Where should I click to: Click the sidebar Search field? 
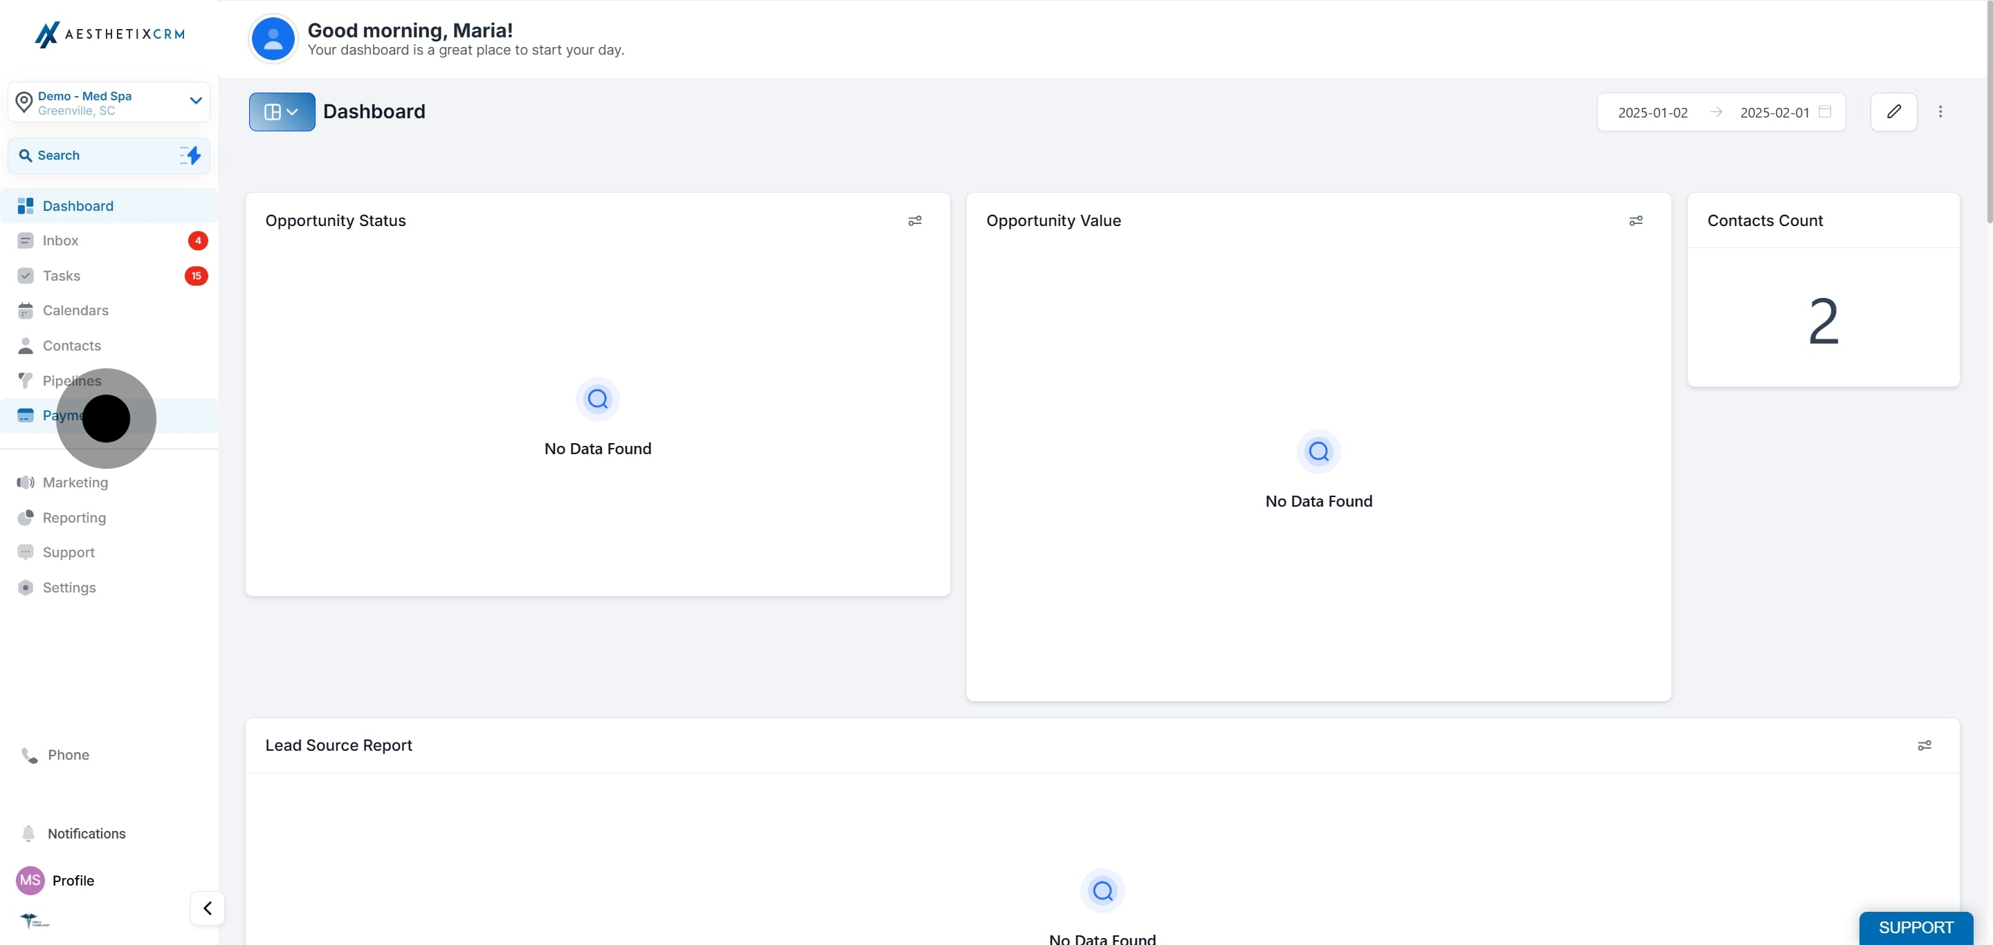click(93, 156)
